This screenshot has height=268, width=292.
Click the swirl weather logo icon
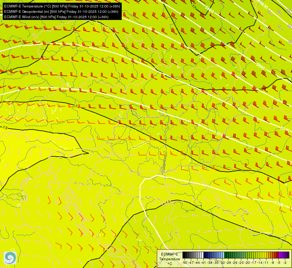point(10,258)
